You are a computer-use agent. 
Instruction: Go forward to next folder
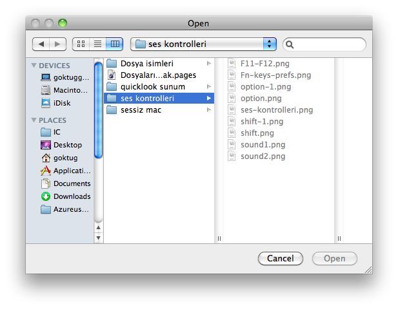point(58,44)
